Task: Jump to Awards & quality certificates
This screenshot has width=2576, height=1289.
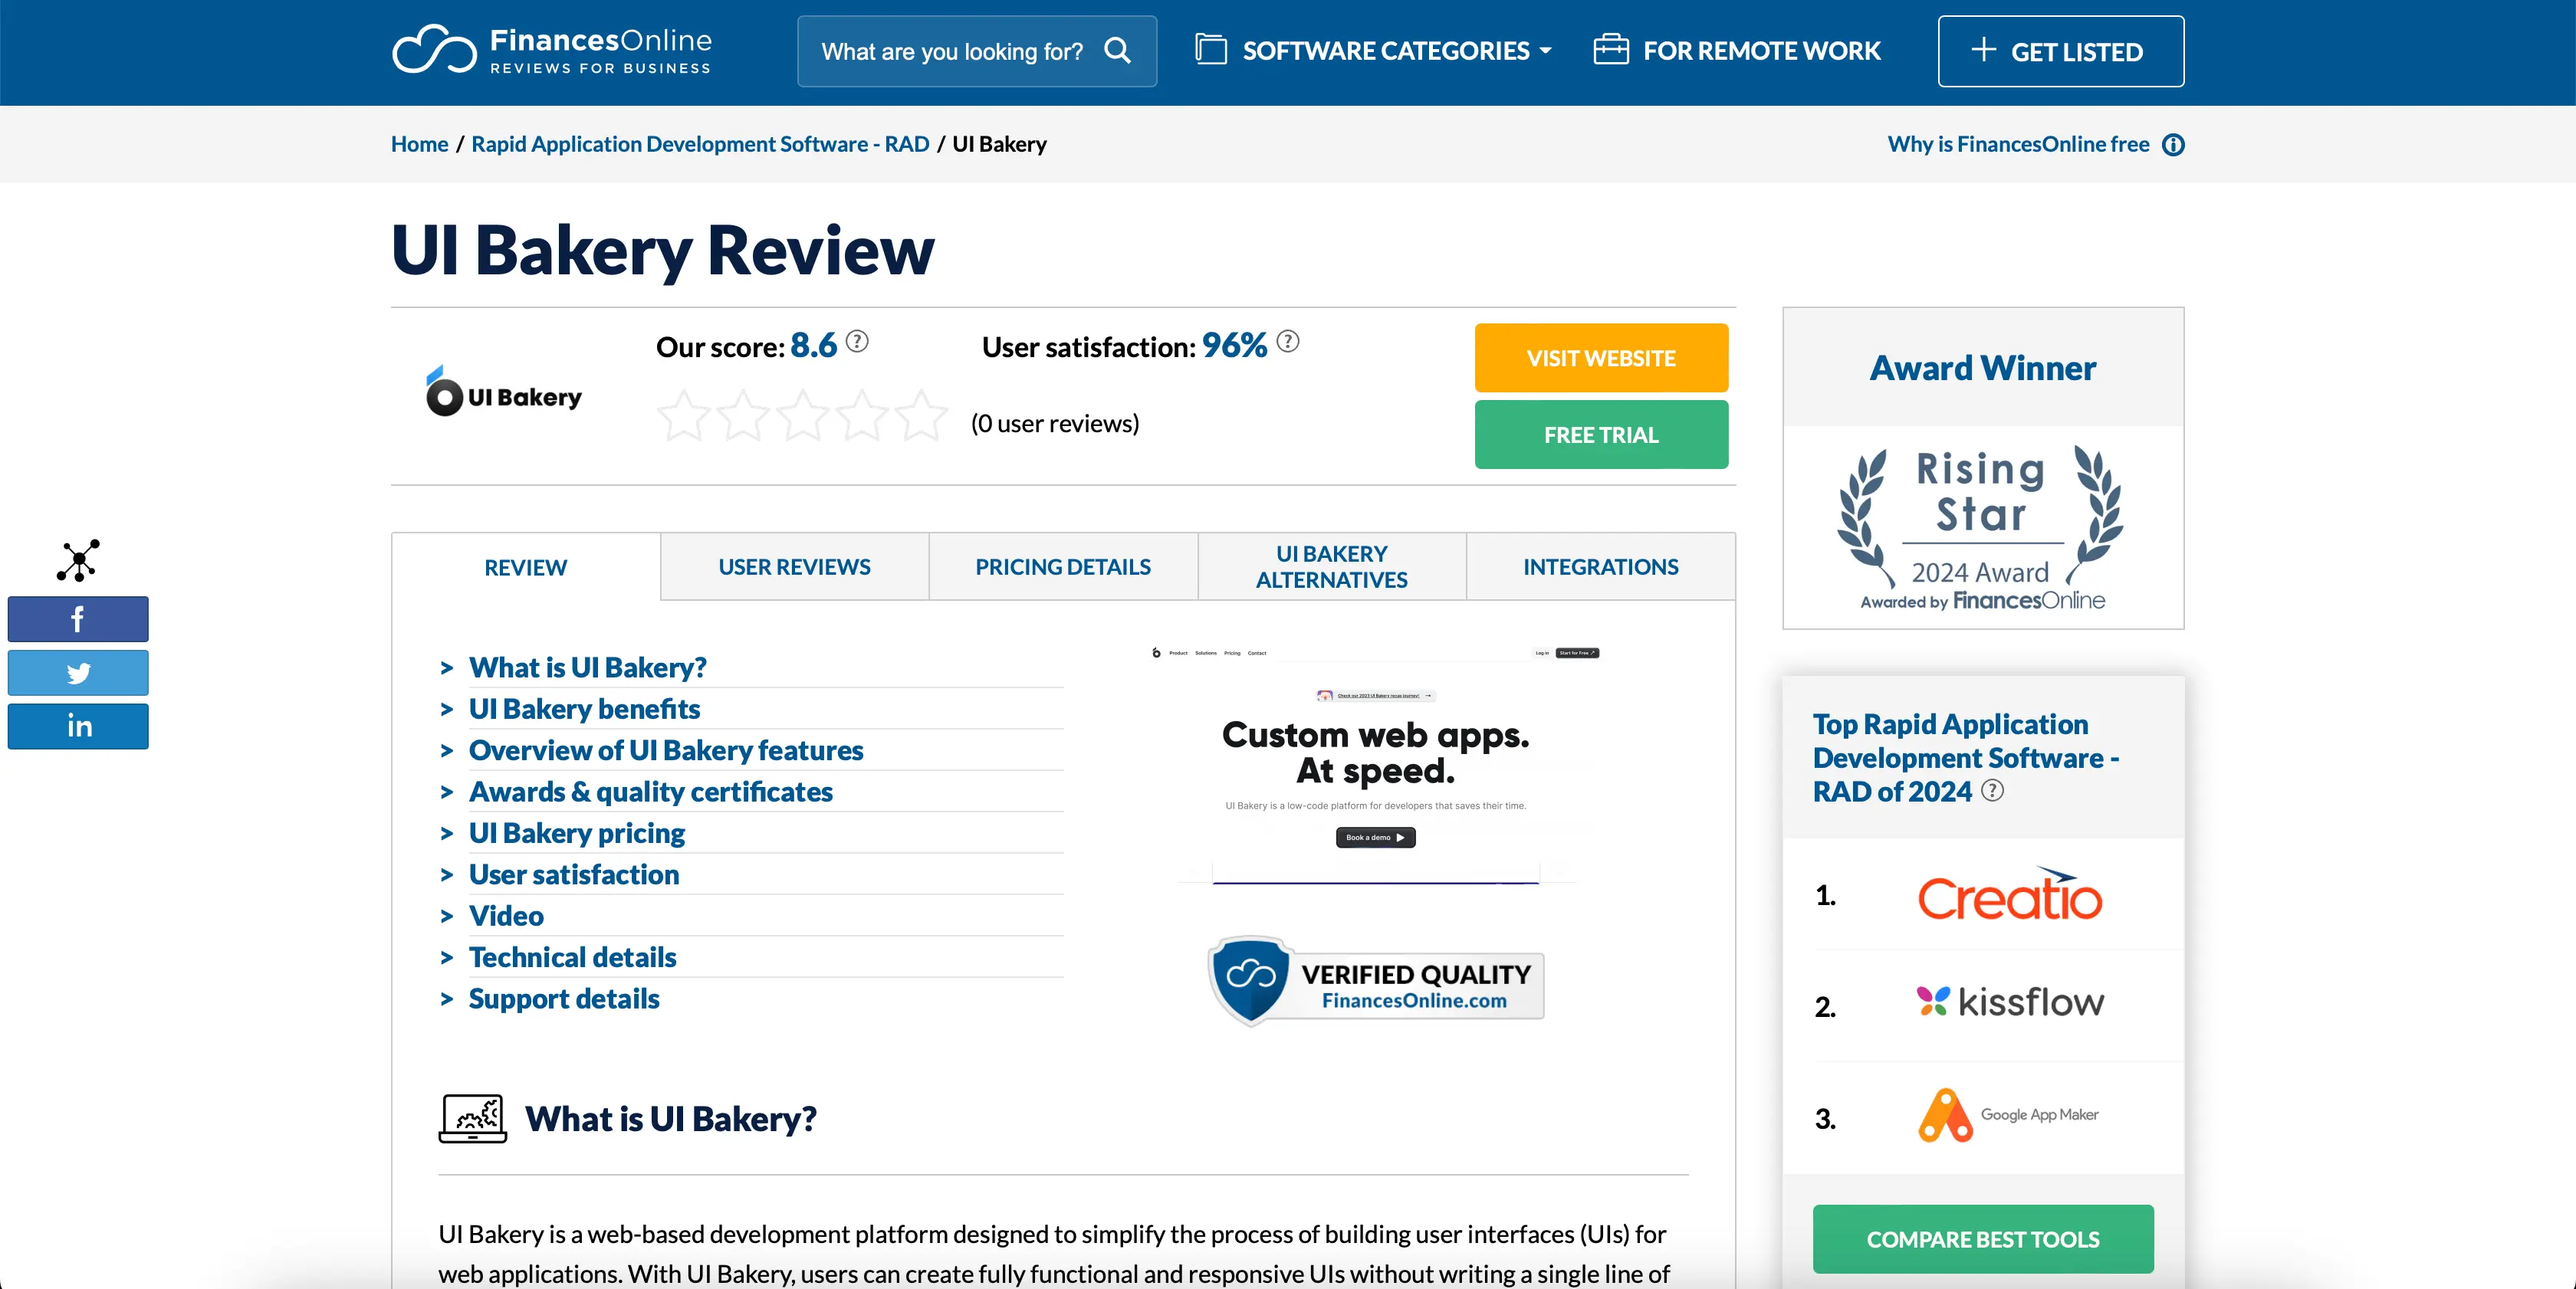Action: (x=650, y=792)
